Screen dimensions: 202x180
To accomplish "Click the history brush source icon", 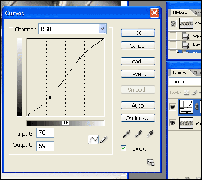I will click(x=173, y=23).
